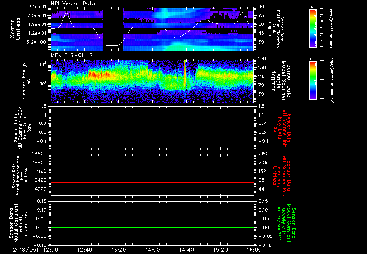Click the '18800' scanner position axis value
This screenshot has width=367, height=254.
(40, 163)
